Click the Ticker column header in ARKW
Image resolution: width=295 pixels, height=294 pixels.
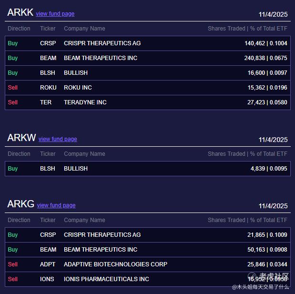(48, 154)
